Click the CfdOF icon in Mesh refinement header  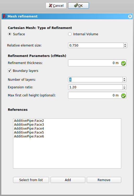click(5, 16)
